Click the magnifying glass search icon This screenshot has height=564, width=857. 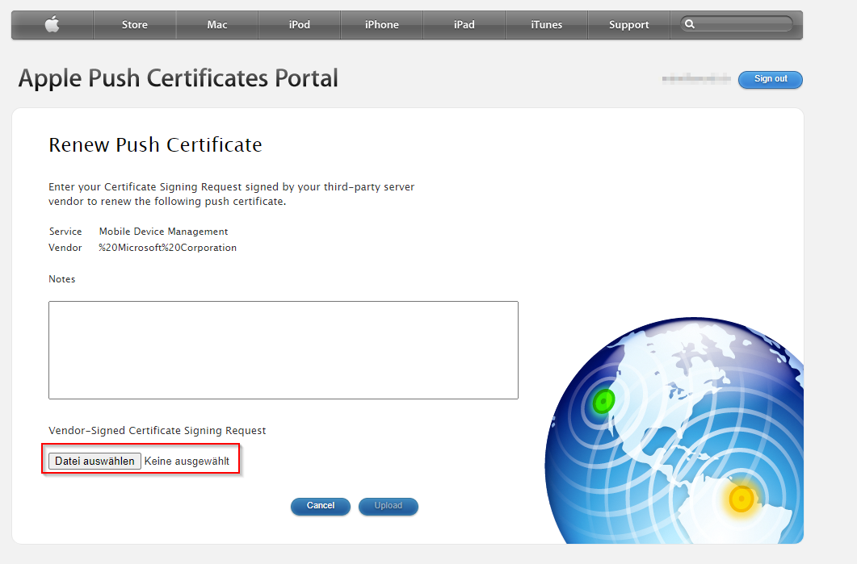691,24
